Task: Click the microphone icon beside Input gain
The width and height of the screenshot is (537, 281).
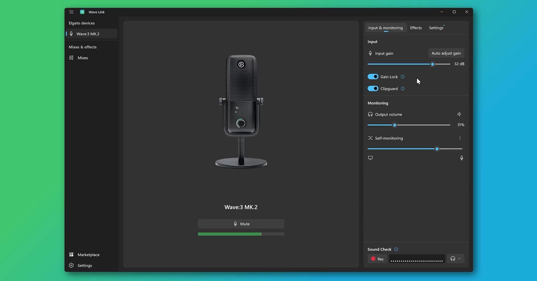Action: coord(370,53)
